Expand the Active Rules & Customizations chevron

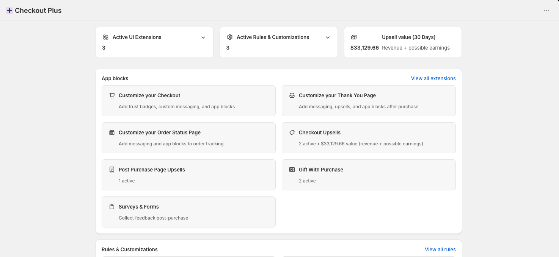click(x=328, y=37)
